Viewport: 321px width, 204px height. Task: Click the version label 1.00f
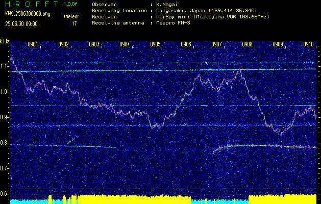tap(70, 4)
